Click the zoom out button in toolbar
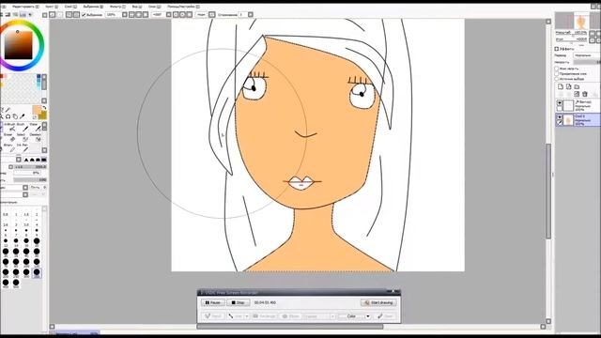 [x=131, y=15]
